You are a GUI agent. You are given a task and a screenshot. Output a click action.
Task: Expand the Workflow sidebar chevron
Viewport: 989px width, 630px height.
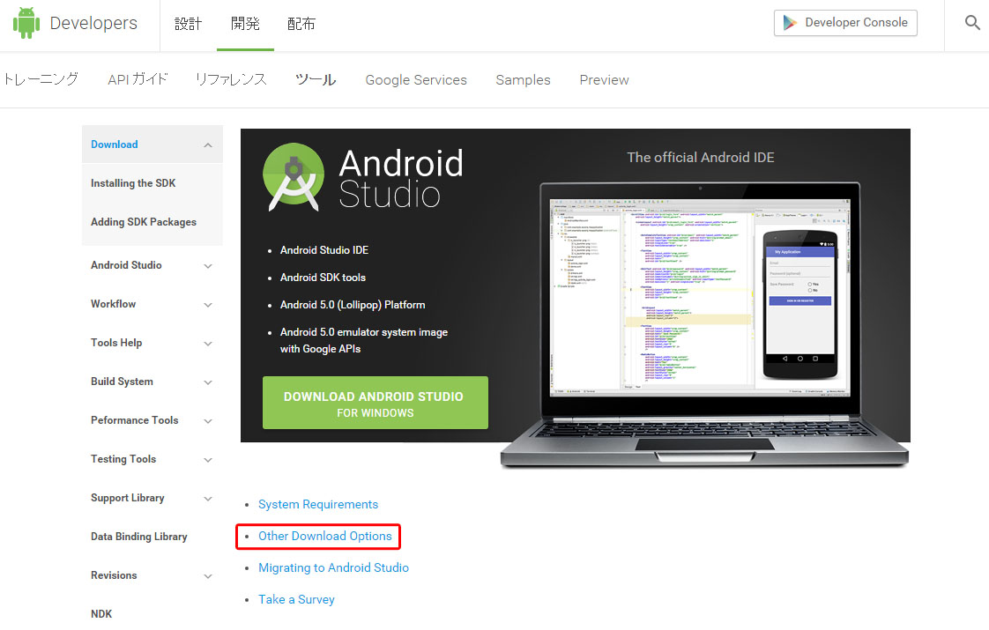pyautogui.click(x=207, y=305)
